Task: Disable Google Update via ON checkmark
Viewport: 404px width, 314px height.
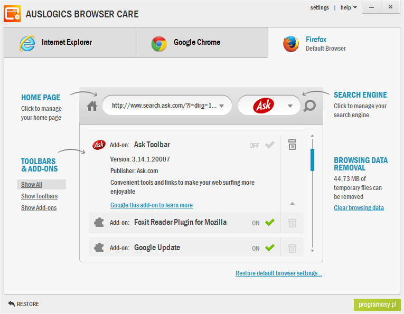Action: pyautogui.click(x=270, y=248)
